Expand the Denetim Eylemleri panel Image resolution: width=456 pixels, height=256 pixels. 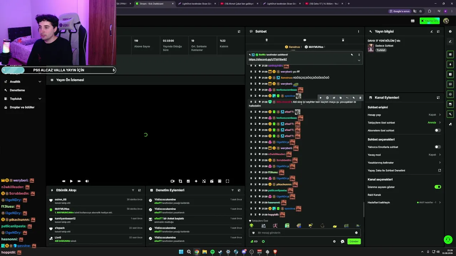[x=239, y=190]
